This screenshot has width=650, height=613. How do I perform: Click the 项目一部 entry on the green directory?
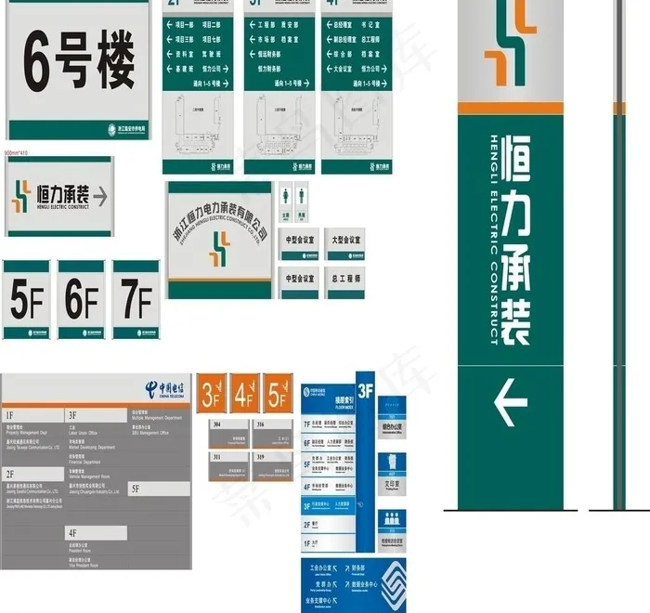pyautogui.click(x=183, y=25)
